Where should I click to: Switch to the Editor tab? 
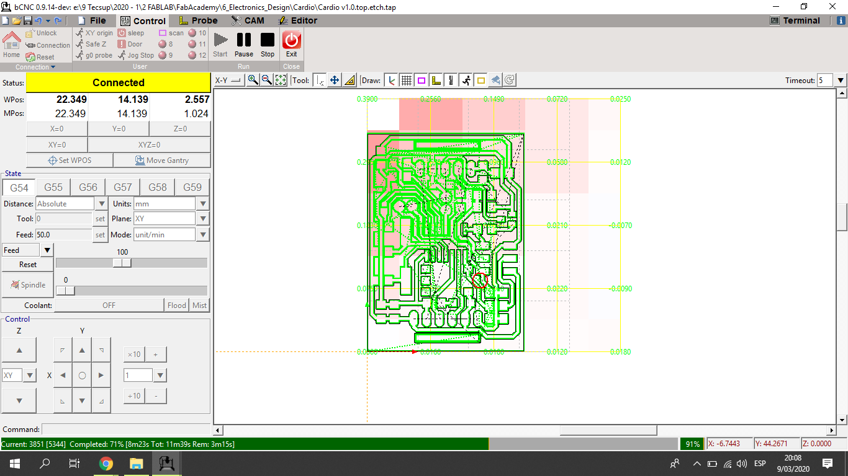[x=297, y=20]
